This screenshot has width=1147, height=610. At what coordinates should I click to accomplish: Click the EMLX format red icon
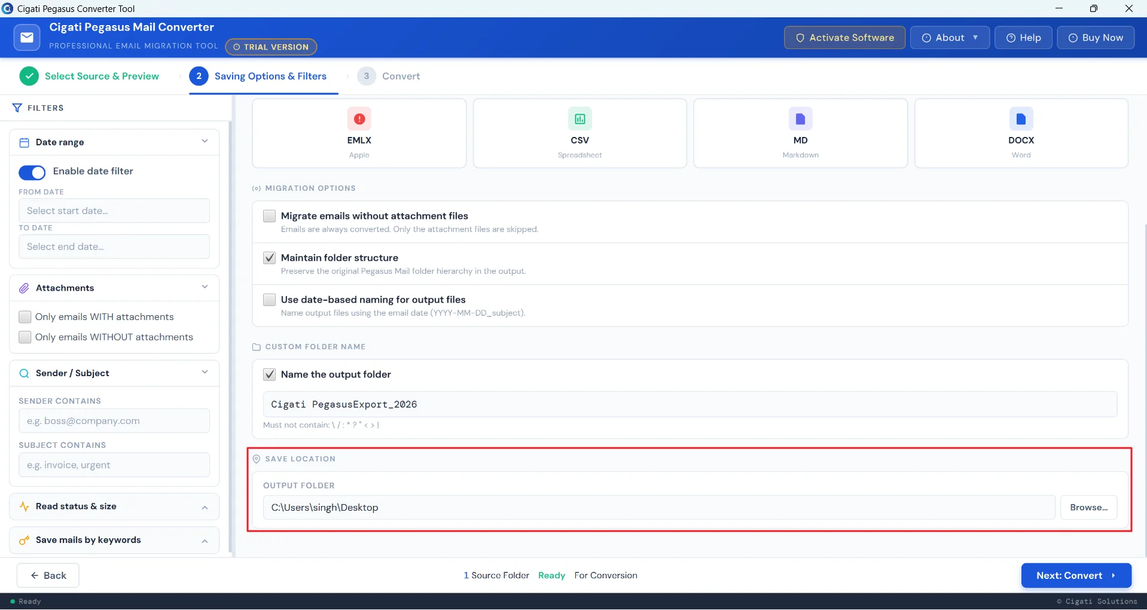pos(359,119)
